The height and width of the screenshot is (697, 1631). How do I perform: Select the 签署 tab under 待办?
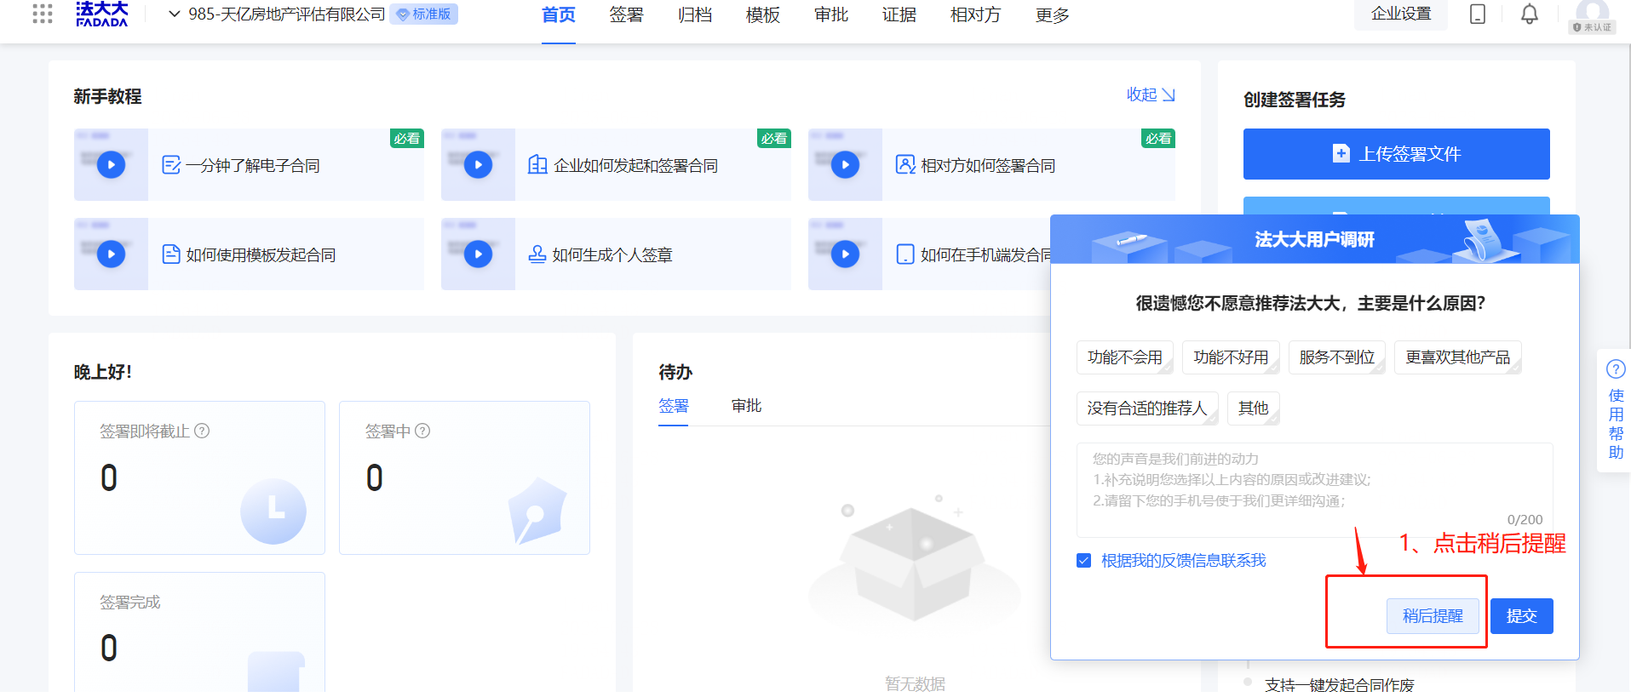point(674,406)
